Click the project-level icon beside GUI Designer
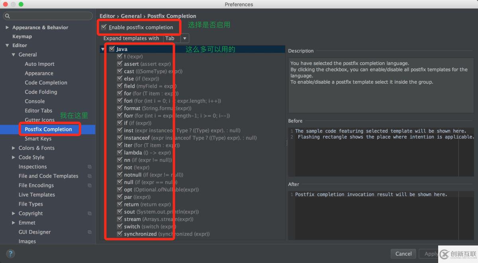Viewport: 478px width, 263px height. (x=90, y=232)
